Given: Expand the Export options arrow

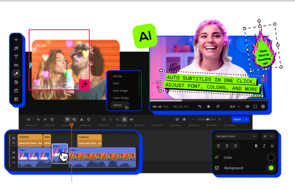Looking at the screenshot, I should click(247, 119).
